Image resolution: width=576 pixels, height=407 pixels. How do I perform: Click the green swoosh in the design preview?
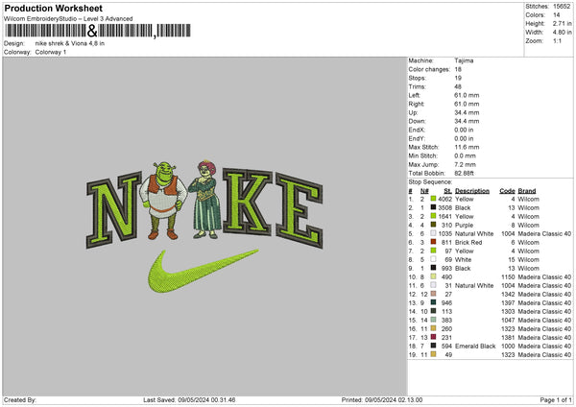(x=202, y=271)
